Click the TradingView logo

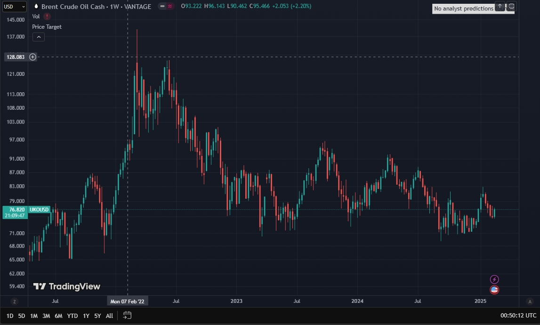[67, 286]
